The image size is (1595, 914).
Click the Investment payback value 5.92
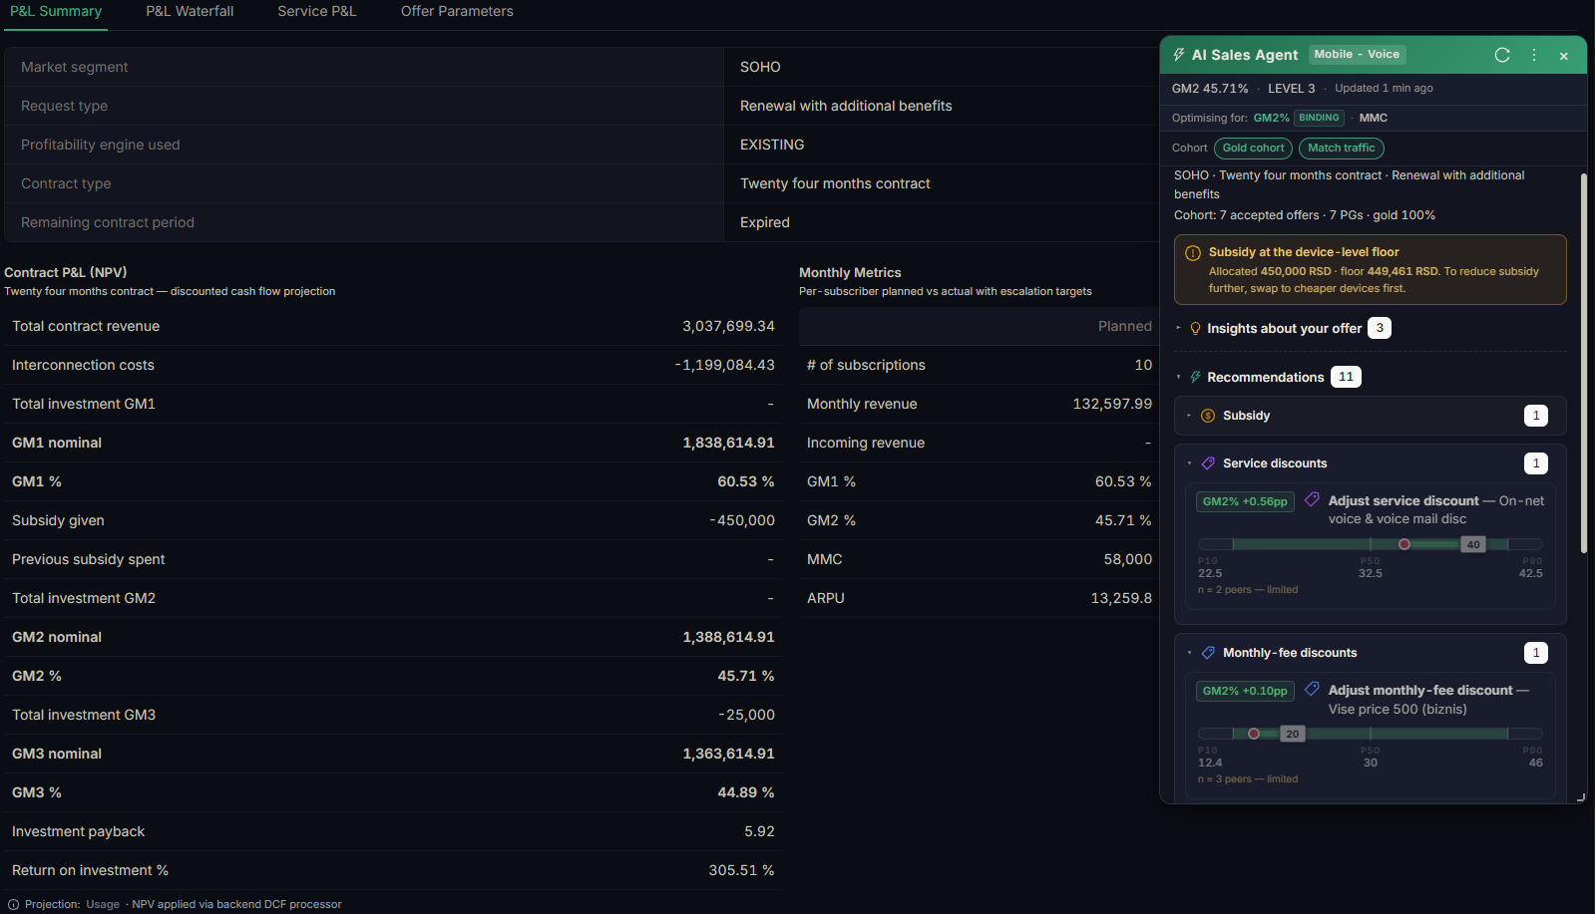click(x=759, y=831)
